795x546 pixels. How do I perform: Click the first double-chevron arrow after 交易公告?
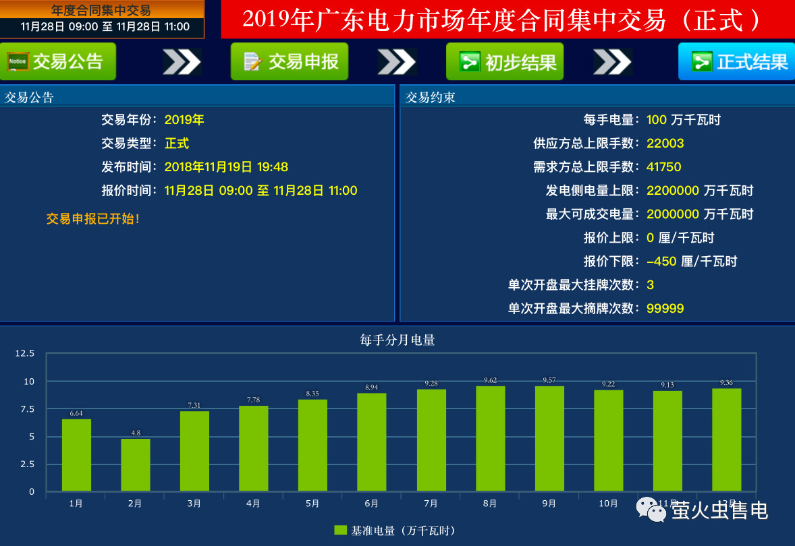[182, 62]
